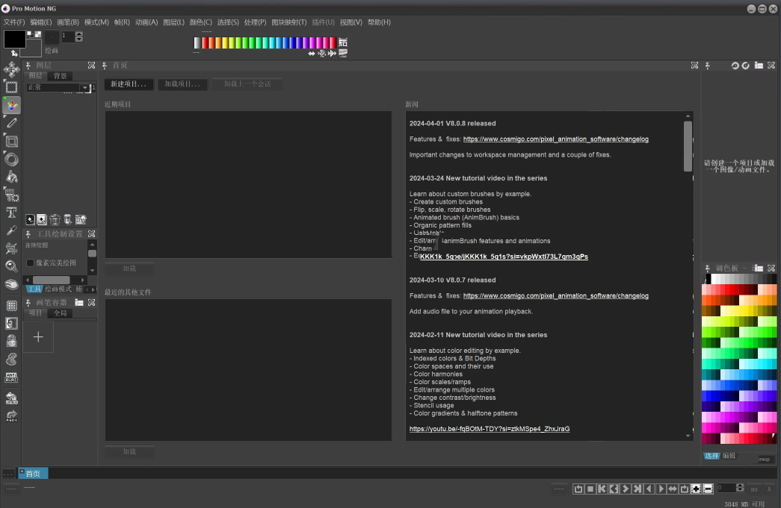The width and height of the screenshot is (781, 508).
Task: Open the 图层(L) menu
Action: (174, 22)
